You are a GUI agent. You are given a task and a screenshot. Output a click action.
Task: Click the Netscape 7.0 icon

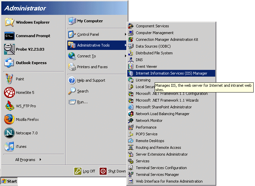[x=9, y=133]
